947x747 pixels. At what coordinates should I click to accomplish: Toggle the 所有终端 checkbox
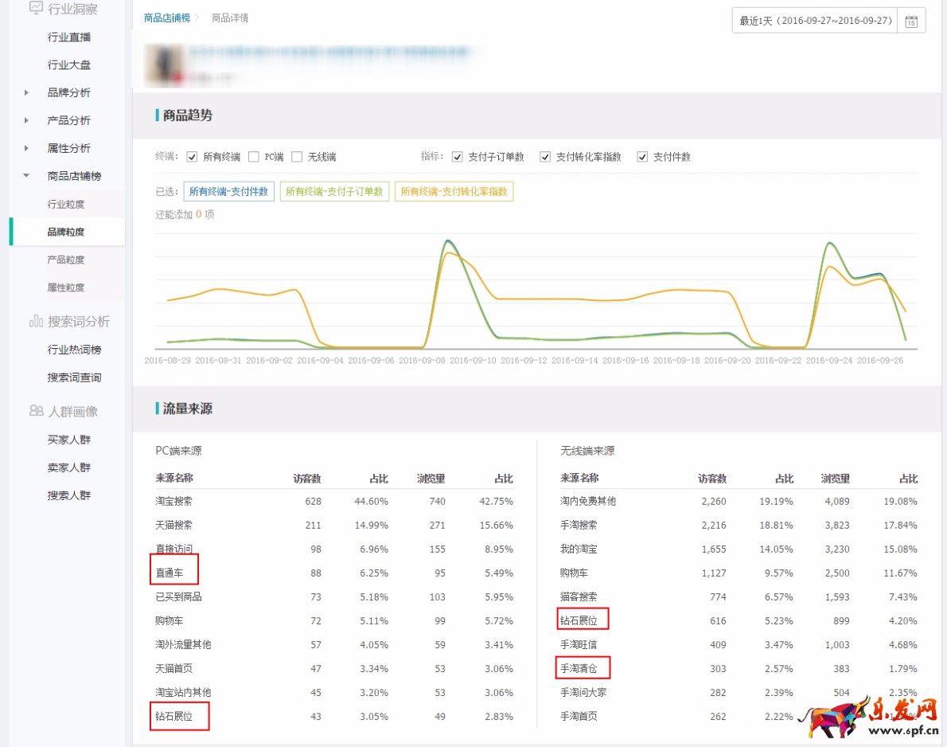(192, 157)
